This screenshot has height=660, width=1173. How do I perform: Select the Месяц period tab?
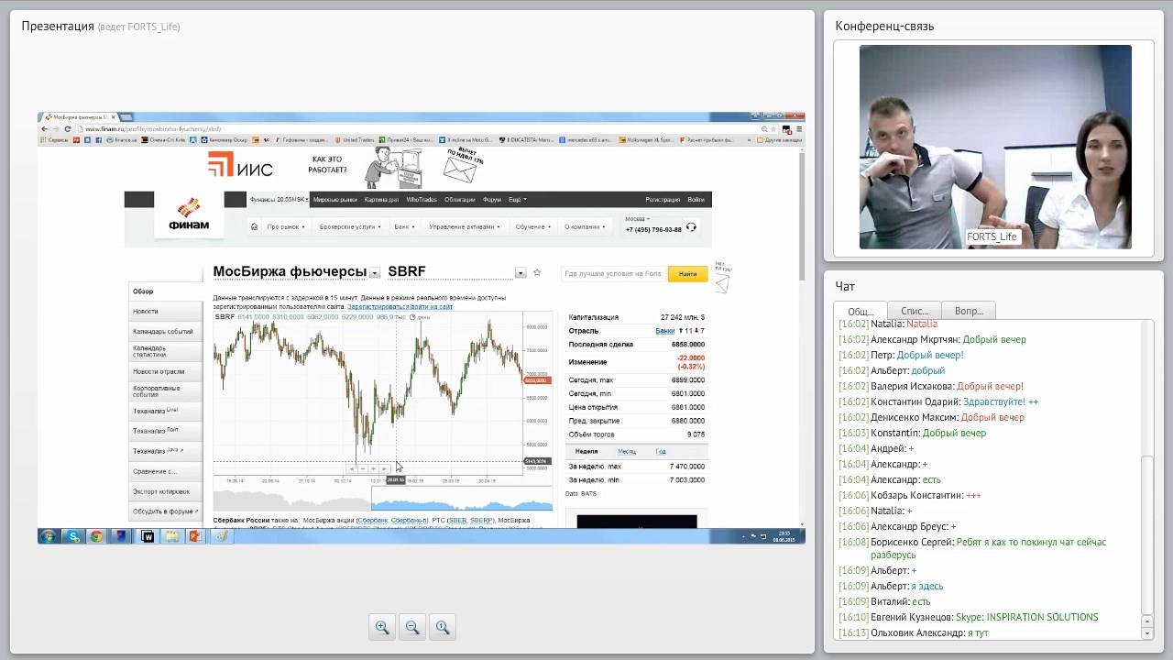pos(626,451)
